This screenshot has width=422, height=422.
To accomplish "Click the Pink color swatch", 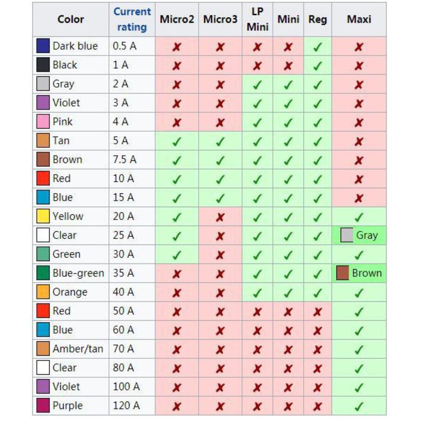I will (43, 122).
